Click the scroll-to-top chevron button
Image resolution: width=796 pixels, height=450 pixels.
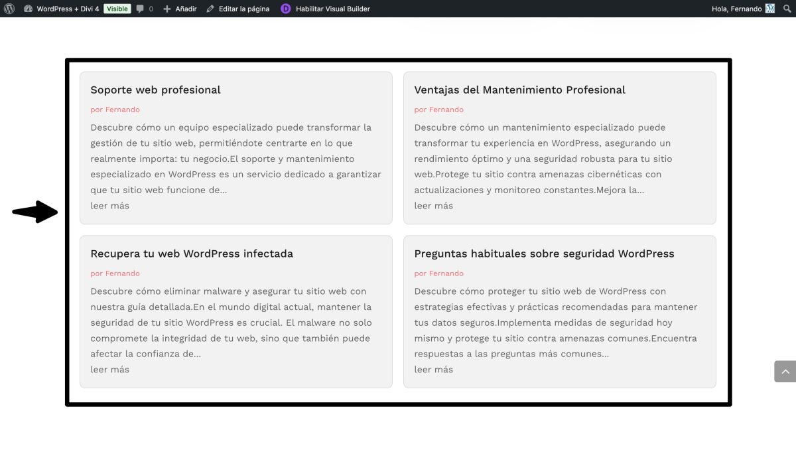785,371
